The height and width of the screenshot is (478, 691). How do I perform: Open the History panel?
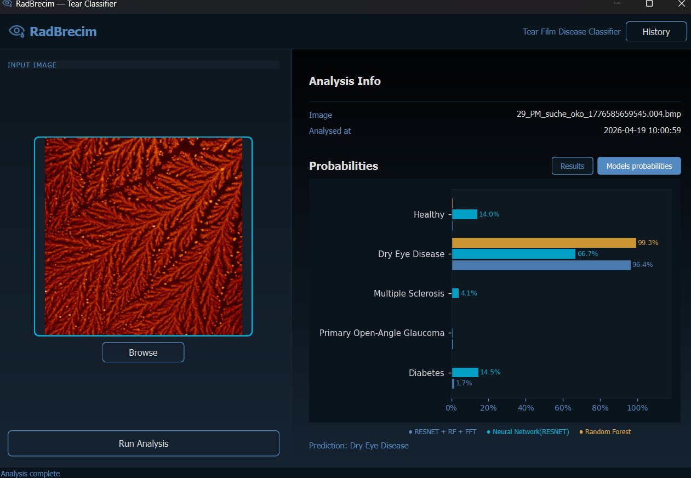(656, 32)
